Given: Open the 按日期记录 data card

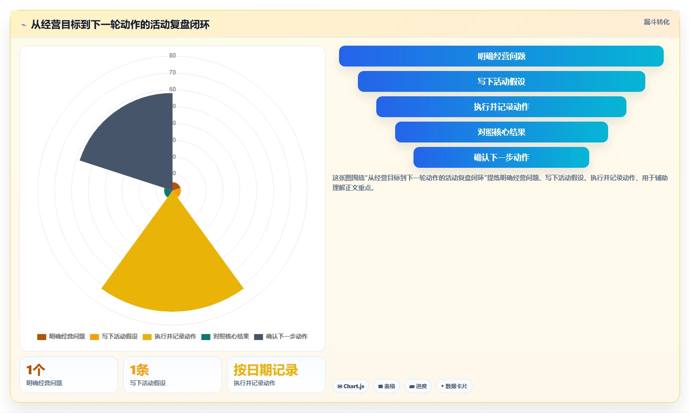Looking at the screenshot, I should pyautogui.click(x=276, y=375).
